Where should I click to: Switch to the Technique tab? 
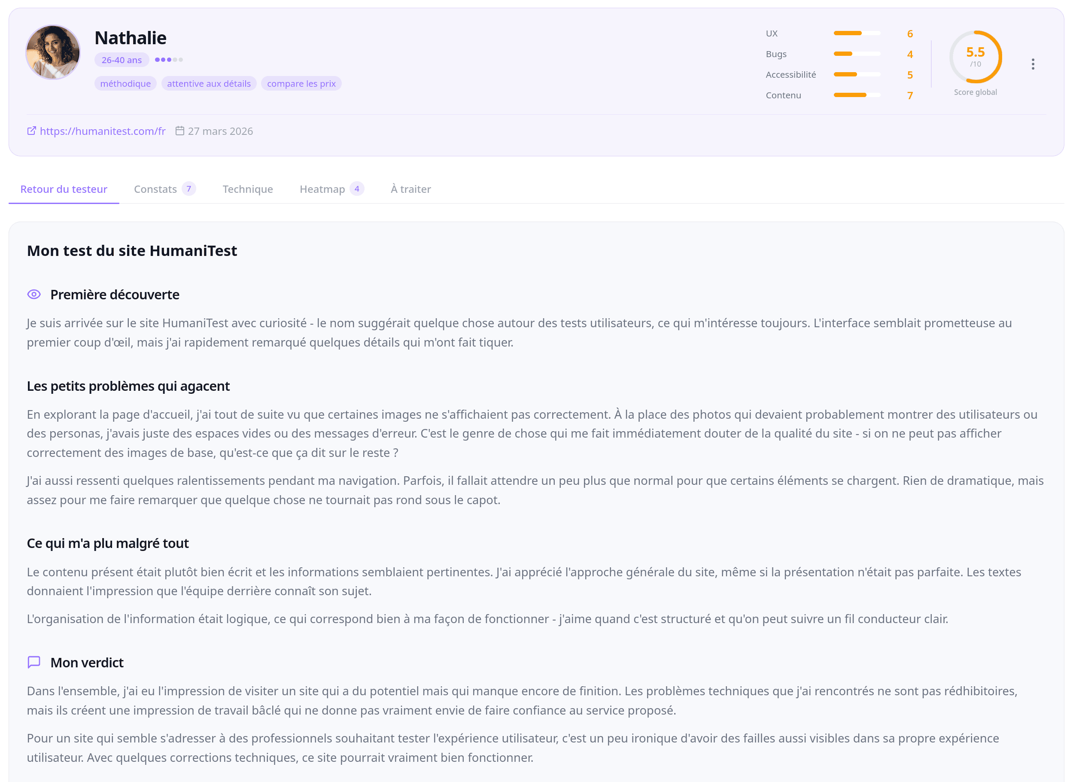tap(248, 189)
